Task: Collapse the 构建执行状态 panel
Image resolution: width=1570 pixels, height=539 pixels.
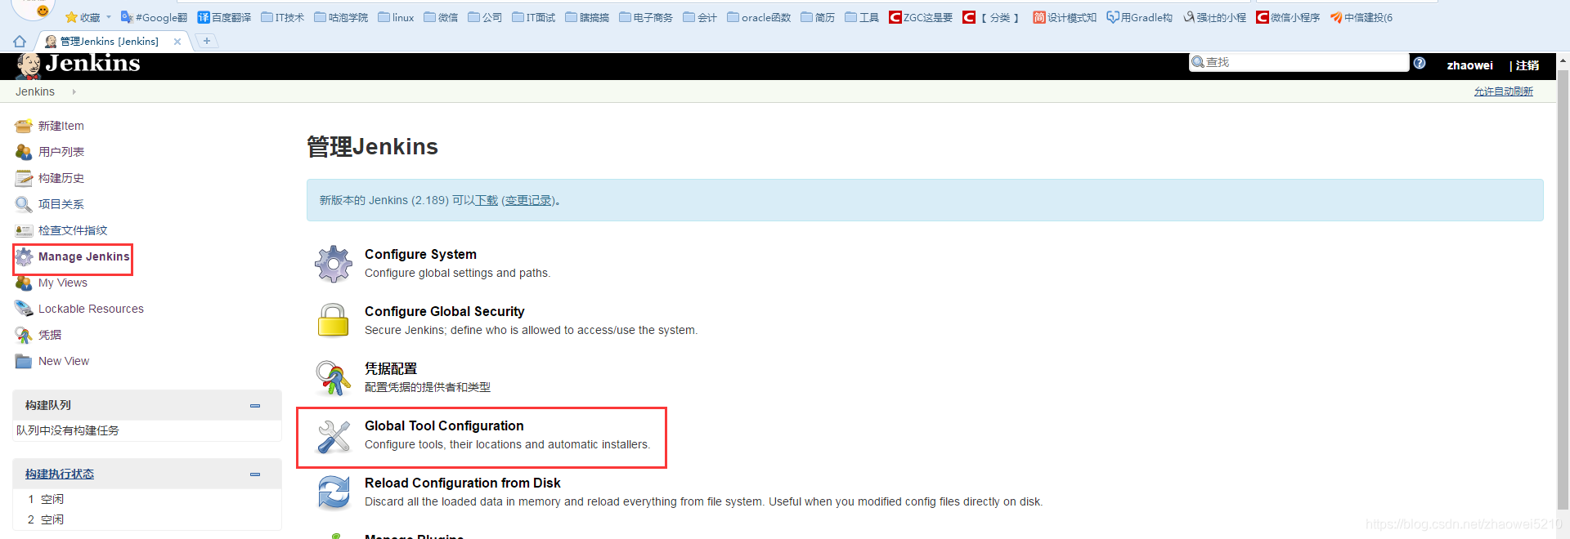Action: click(x=255, y=474)
